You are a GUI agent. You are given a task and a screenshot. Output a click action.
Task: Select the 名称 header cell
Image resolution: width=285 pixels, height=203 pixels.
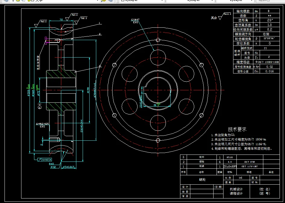202,172
